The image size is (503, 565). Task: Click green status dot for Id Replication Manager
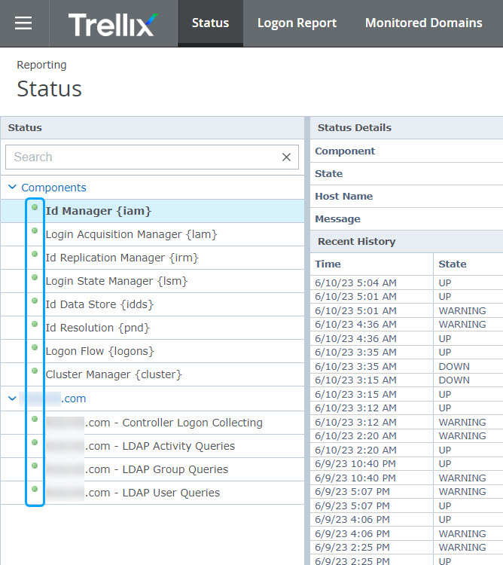(x=35, y=254)
